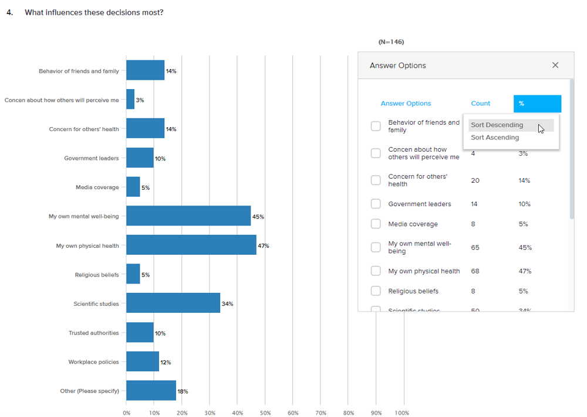Toggle the My own mental well-being checkbox

[376, 247]
